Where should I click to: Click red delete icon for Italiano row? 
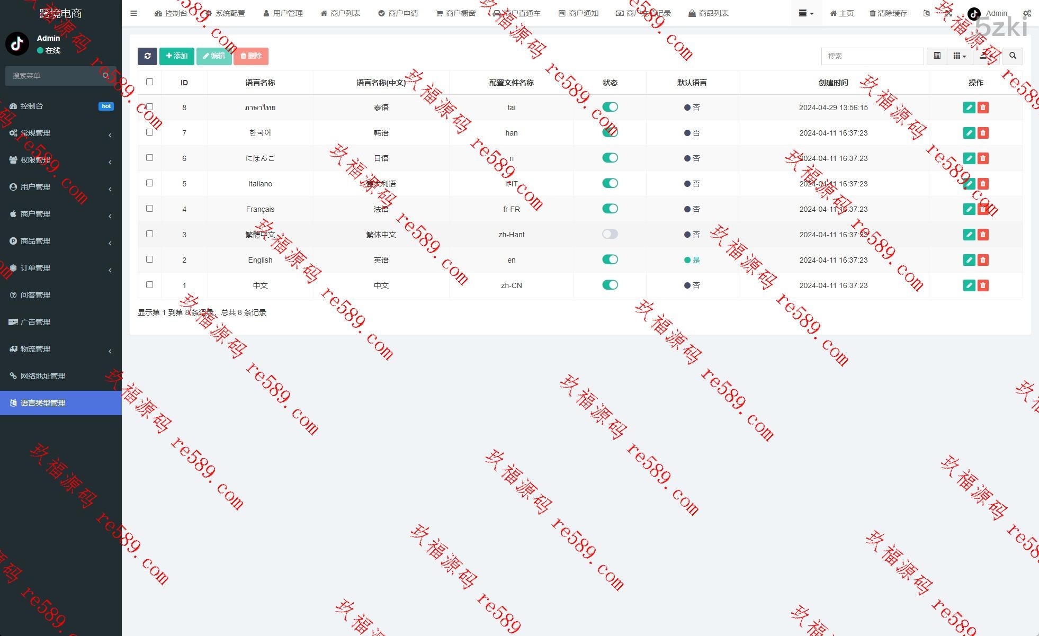click(x=983, y=184)
